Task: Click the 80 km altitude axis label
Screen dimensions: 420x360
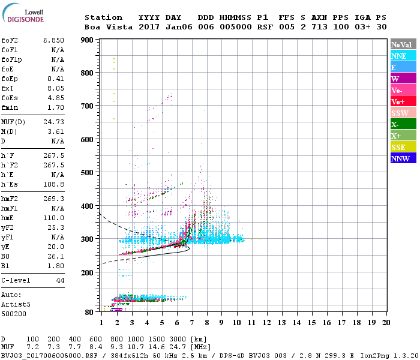Action: click(x=89, y=312)
